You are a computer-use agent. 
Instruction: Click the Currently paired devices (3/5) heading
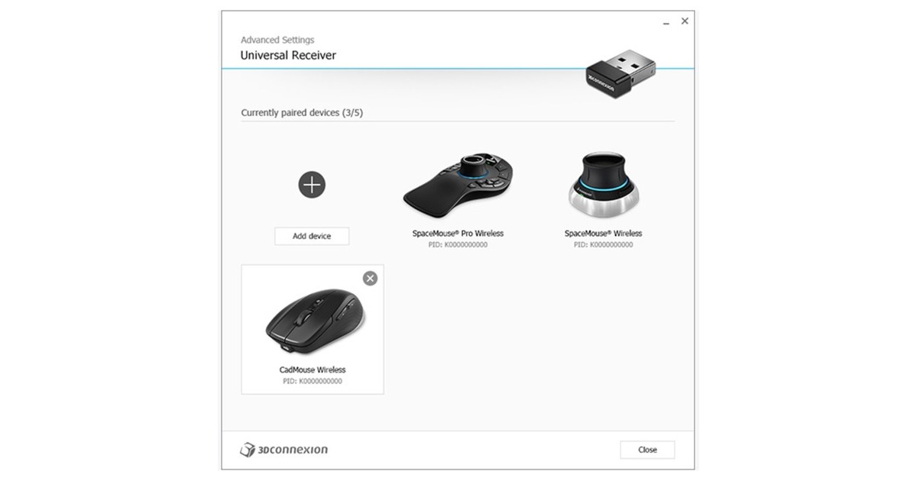coord(302,112)
